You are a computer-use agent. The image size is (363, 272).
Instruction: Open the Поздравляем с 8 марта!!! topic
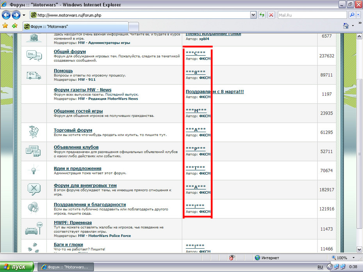215,92
